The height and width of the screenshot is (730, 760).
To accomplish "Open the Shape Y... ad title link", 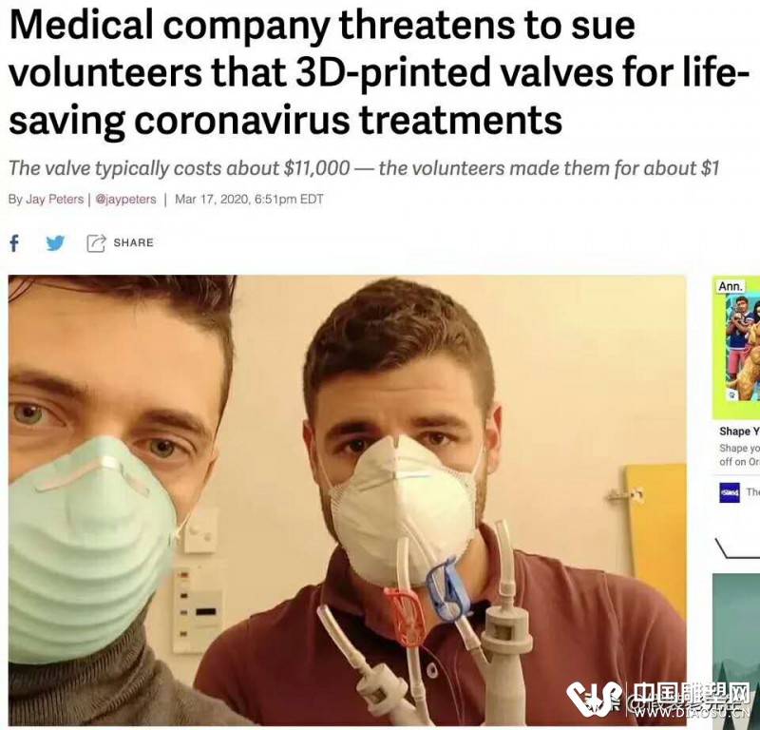I will tap(739, 432).
